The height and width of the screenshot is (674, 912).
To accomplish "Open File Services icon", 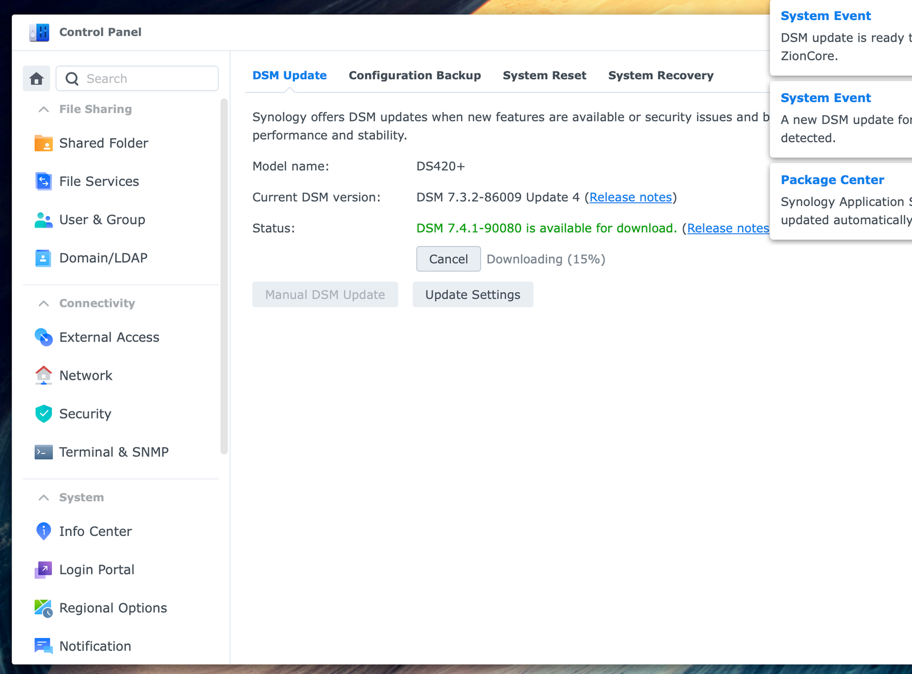I will [43, 181].
